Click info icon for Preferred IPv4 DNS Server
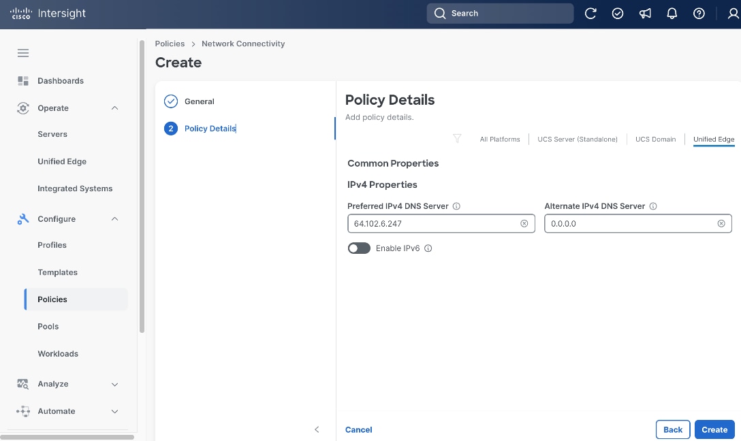741x441 pixels. [x=456, y=206]
